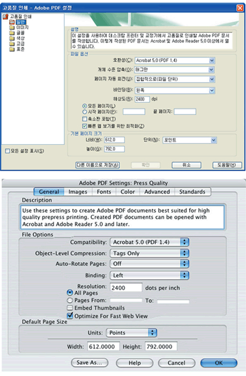Switch to the Advanced tab
The height and width of the screenshot is (376, 246).
click(157, 192)
